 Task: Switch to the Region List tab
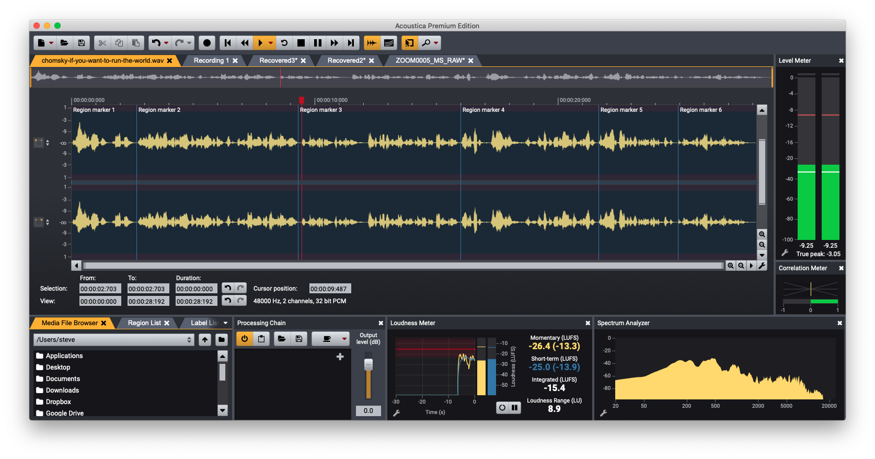144,323
